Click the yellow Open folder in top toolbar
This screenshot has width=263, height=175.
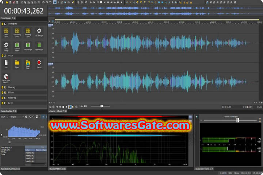pyautogui.click(x=7, y=2)
